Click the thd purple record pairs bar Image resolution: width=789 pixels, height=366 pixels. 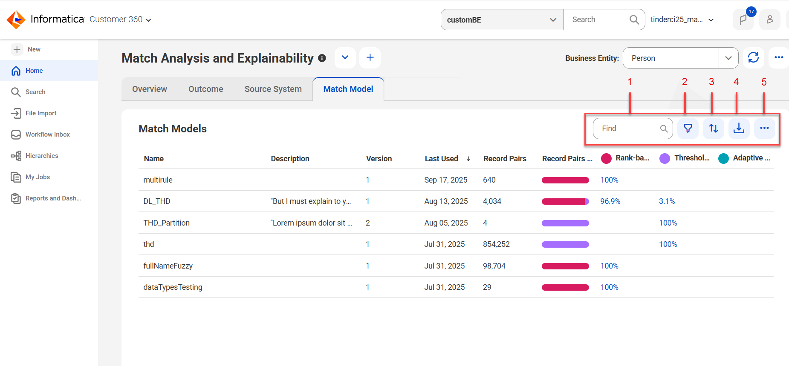tap(565, 244)
